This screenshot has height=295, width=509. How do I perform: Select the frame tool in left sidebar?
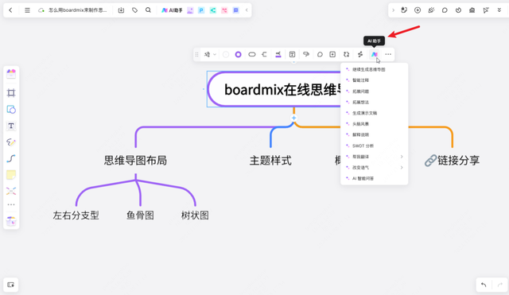pos(11,93)
